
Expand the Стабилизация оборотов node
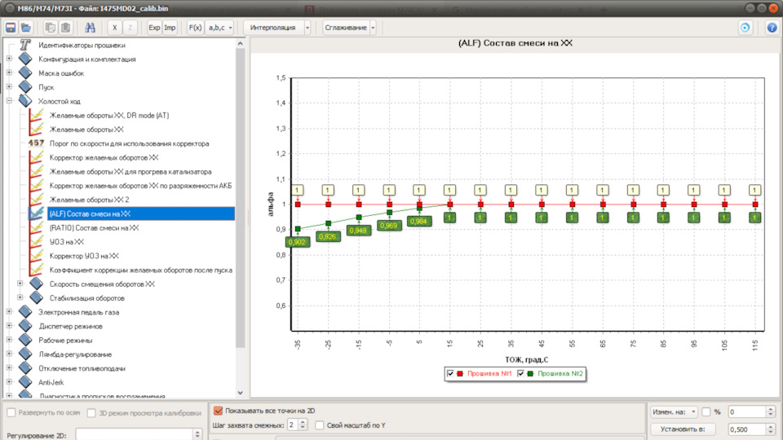coord(20,297)
